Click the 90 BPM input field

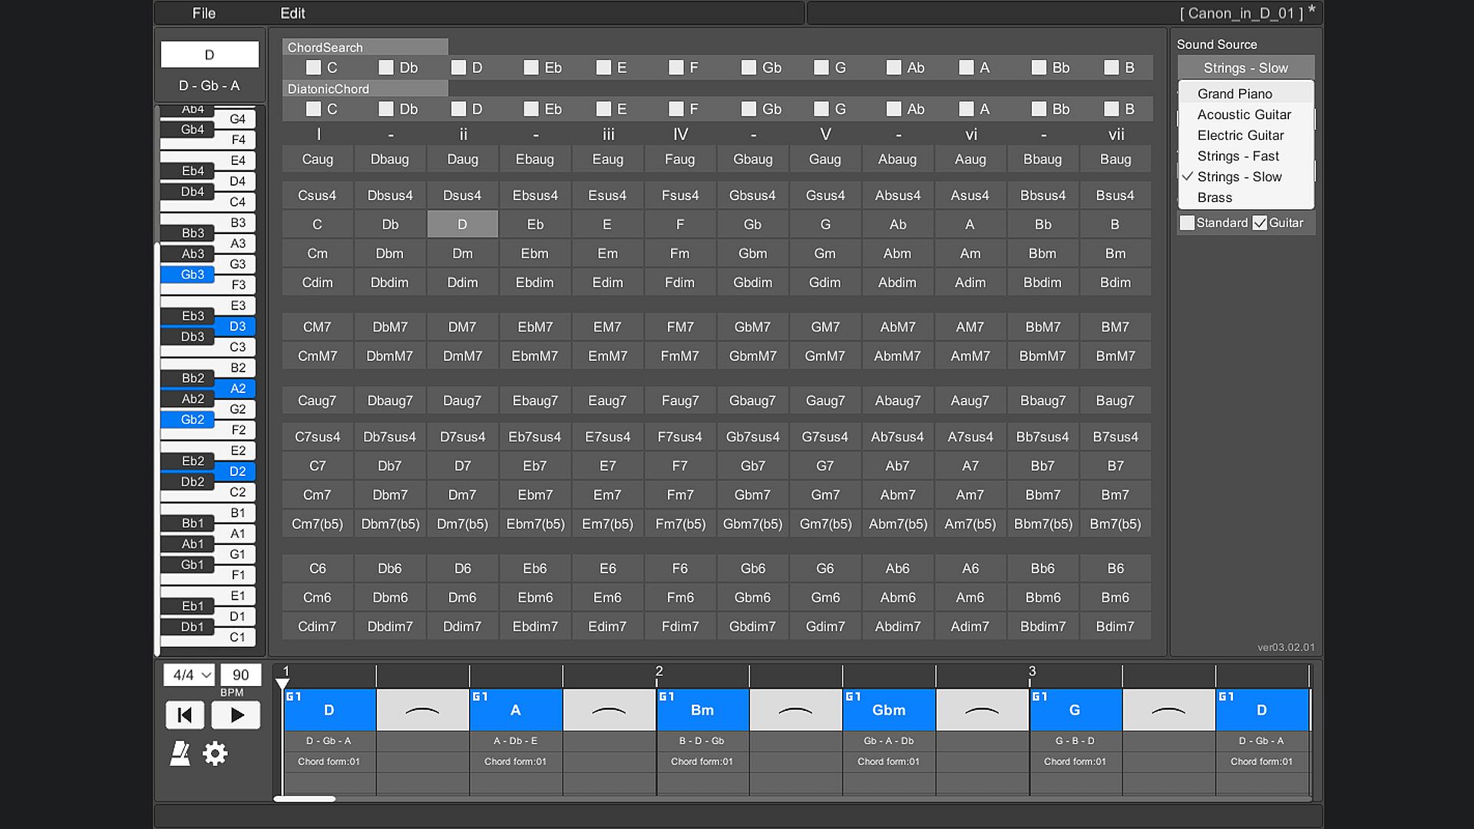tap(240, 675)
